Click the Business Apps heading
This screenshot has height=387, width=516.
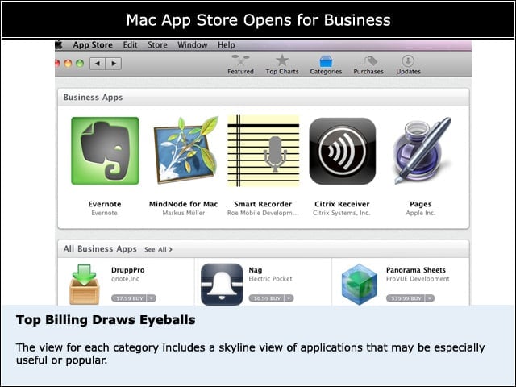coord(94,98)
